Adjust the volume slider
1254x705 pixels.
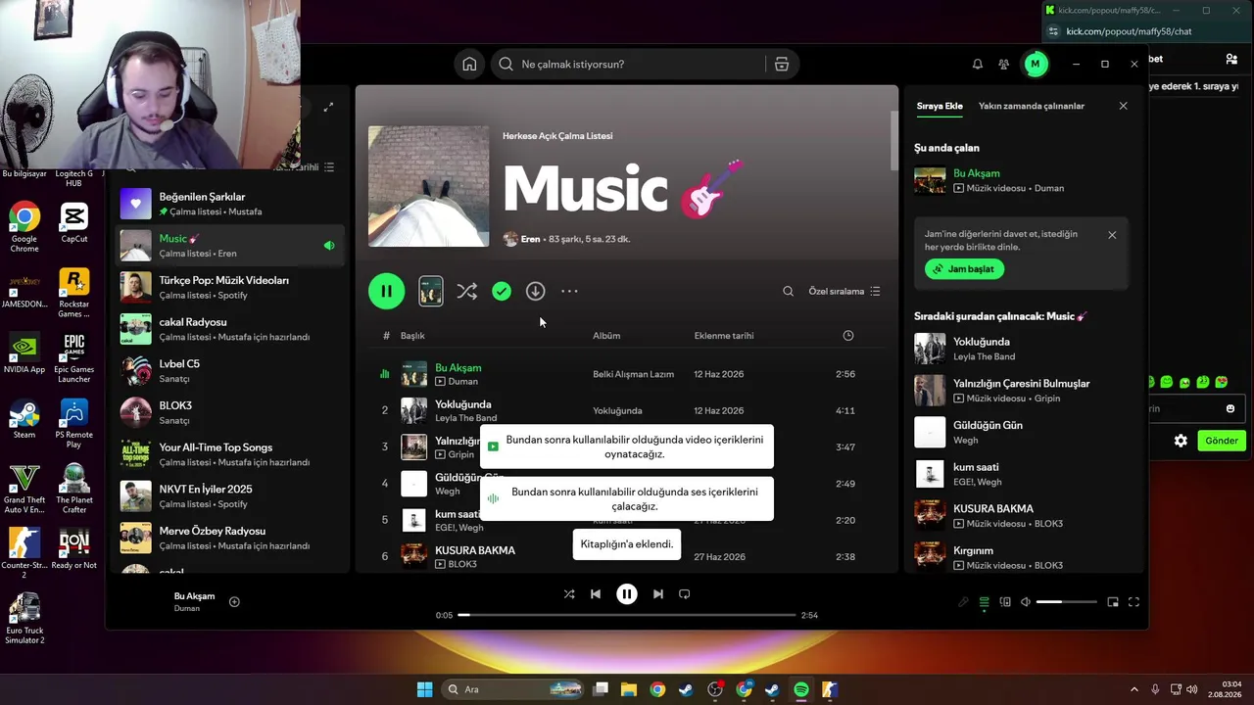pyautogui.click(x=1066, y=602)
